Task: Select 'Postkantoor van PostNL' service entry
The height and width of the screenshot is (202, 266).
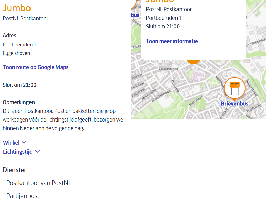Action: coord(39,183)
